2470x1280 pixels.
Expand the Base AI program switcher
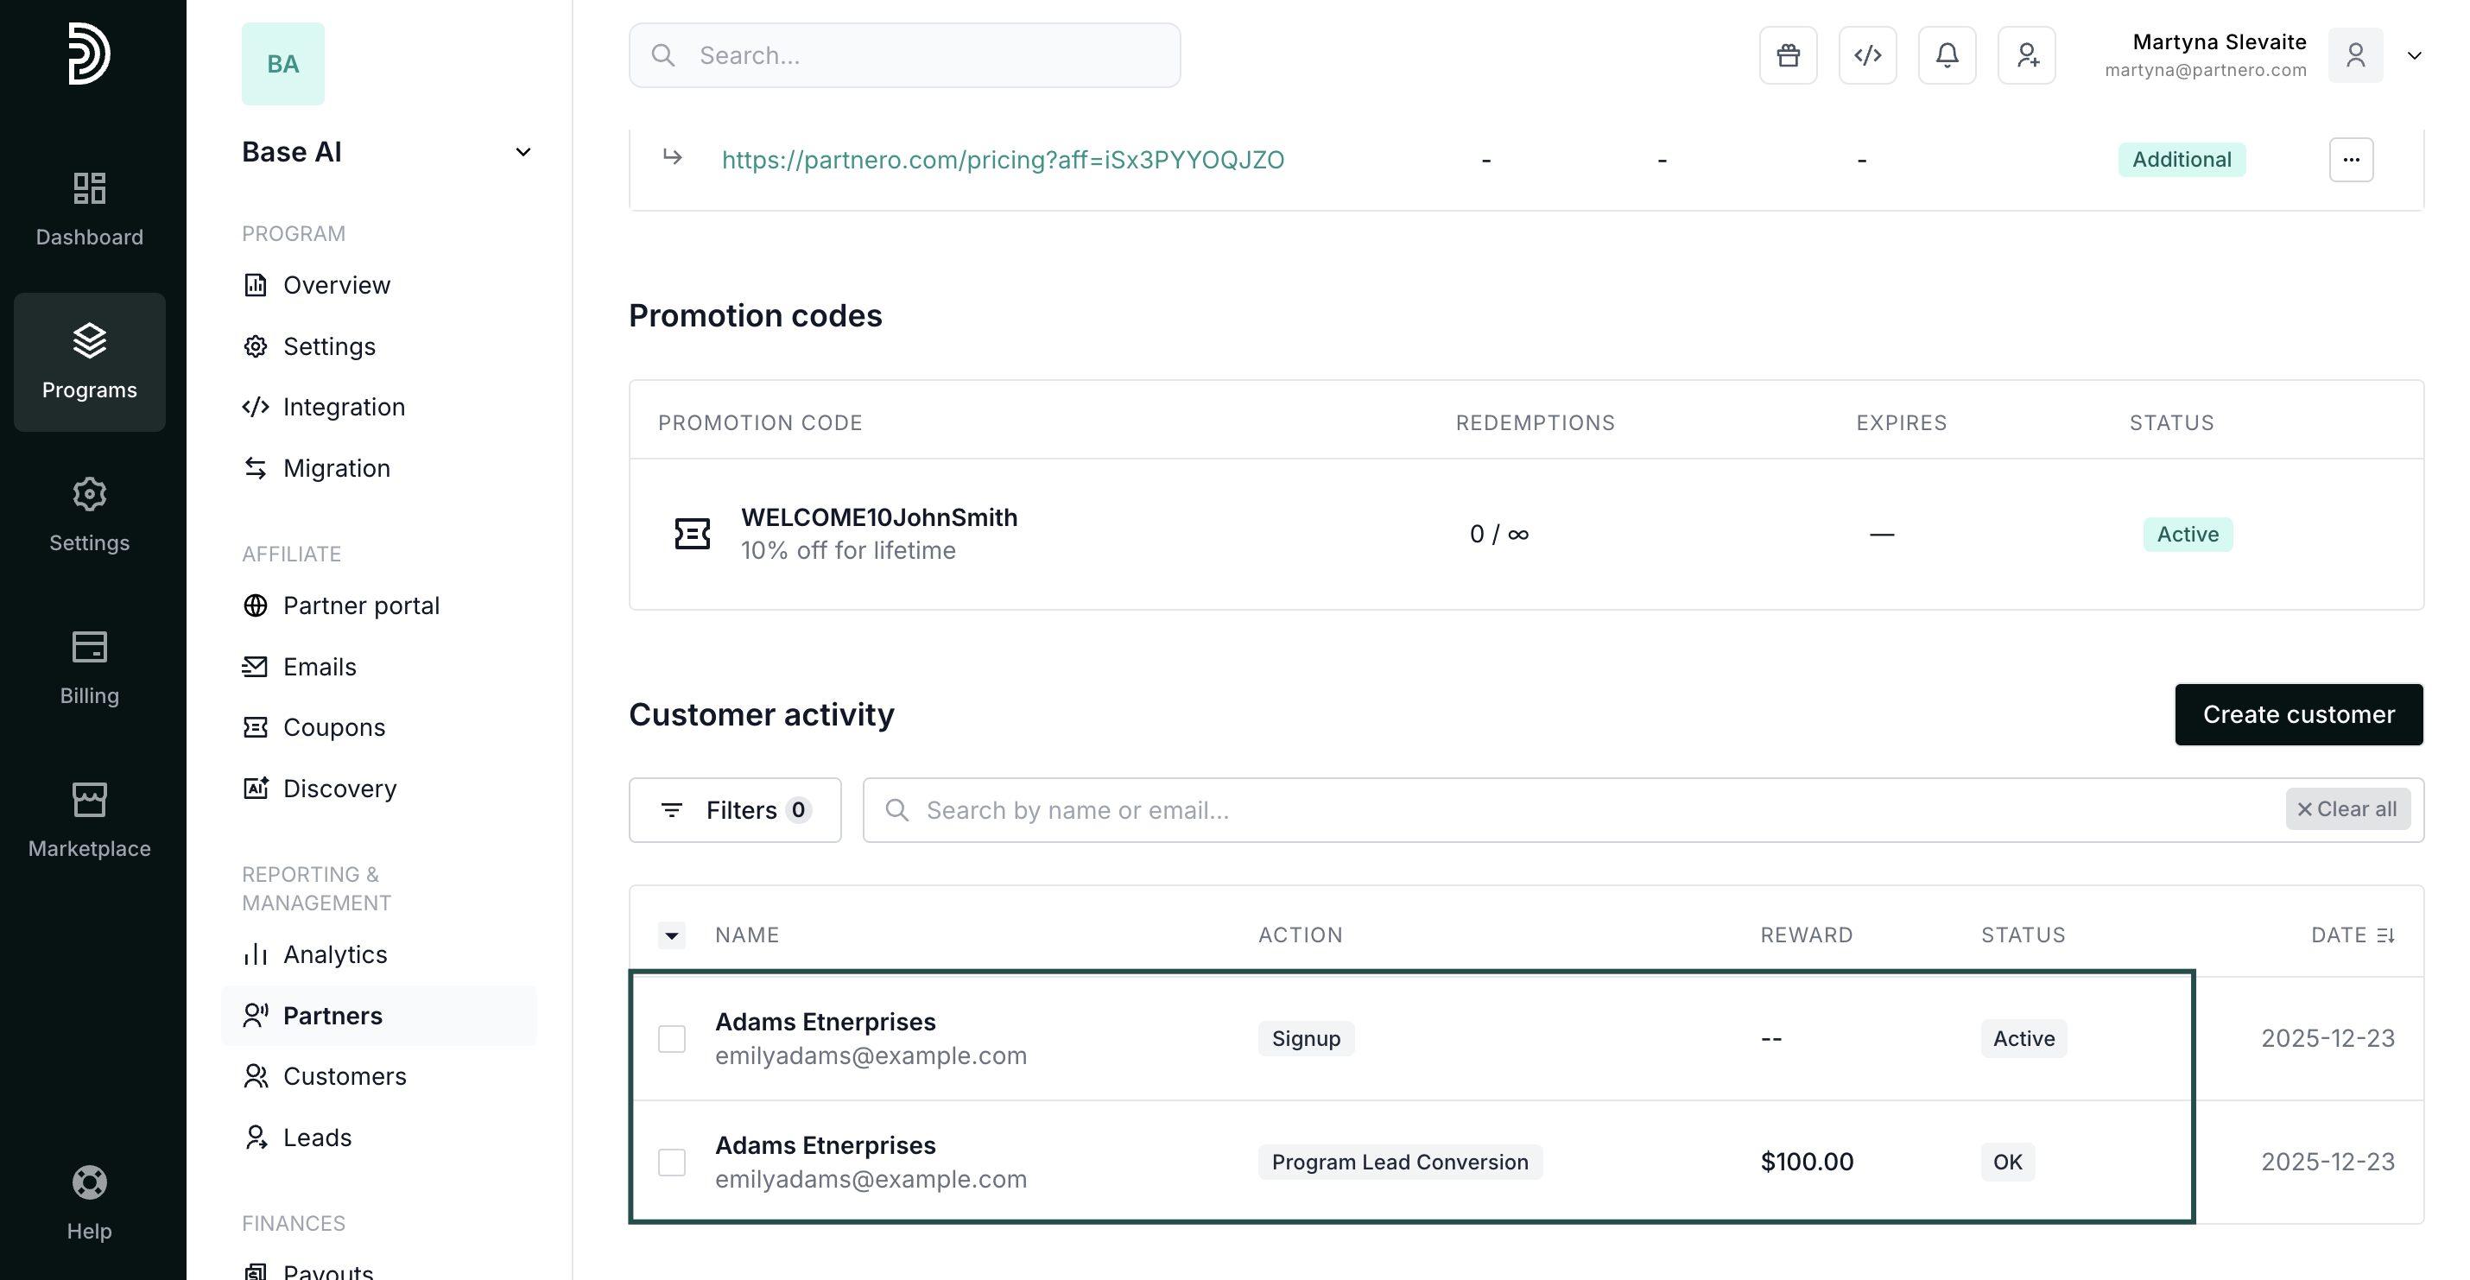pos(522,153)
